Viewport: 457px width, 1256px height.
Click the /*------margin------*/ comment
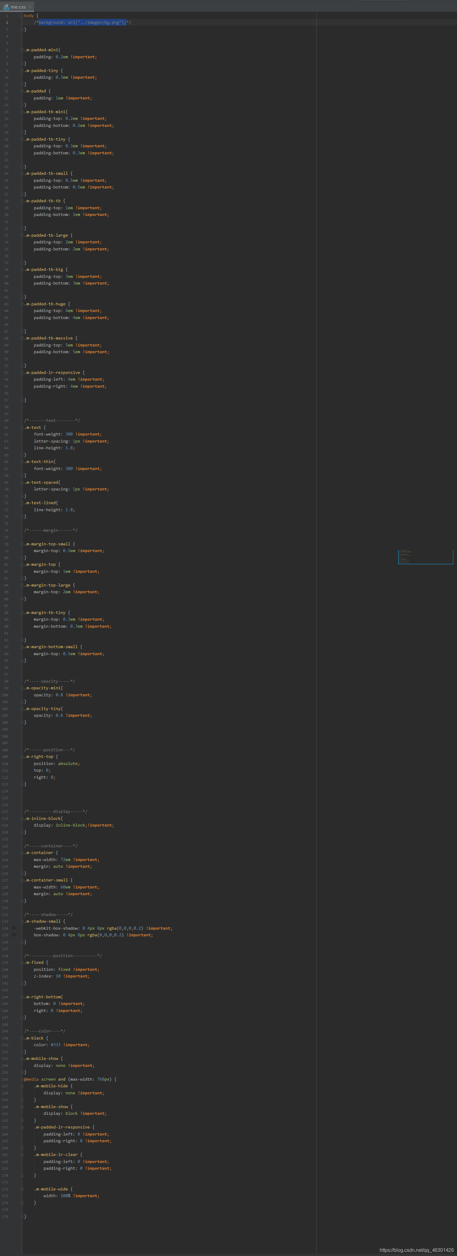(x=51, y=530)
